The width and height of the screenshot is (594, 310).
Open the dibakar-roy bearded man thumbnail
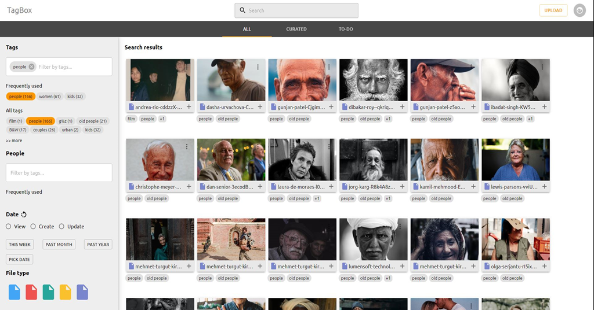374,80
